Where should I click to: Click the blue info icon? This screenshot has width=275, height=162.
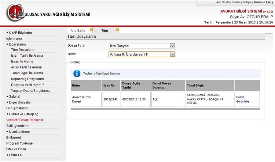[77, 73]
